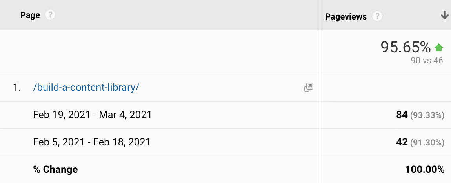Click the (93.33%) share figure
Viewport: 451px width, 183px height.
[427, 115]
